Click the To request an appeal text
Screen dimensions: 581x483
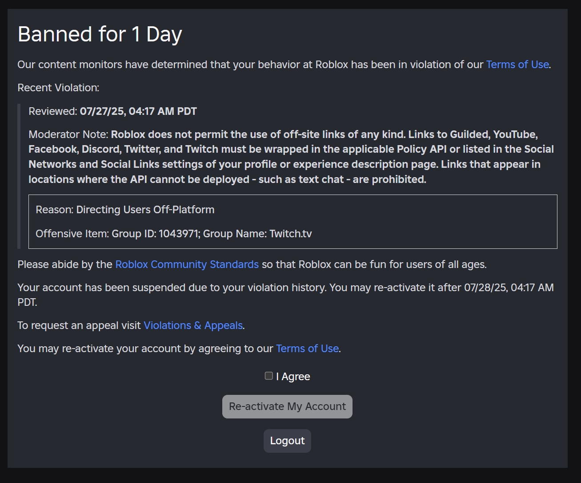(x=79, y=325)
